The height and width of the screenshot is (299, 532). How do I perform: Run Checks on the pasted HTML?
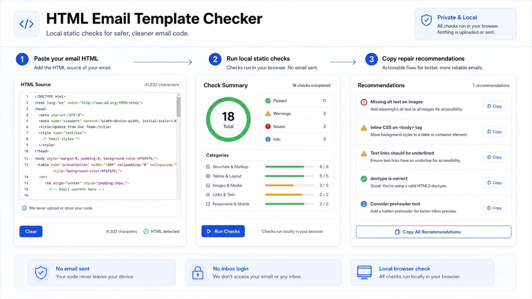coord(223,231)
